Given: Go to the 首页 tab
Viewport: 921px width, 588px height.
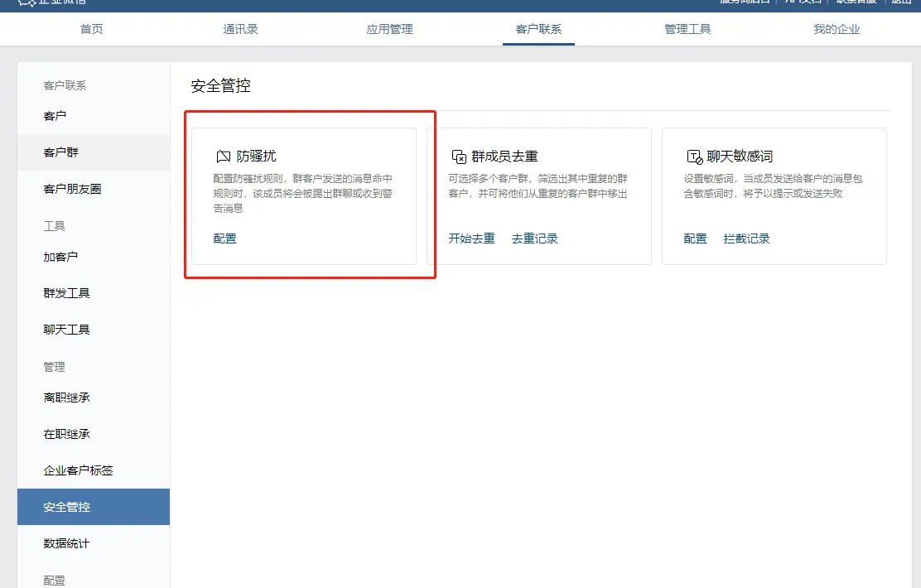Looking at the screenshot, I should [90, 27].
